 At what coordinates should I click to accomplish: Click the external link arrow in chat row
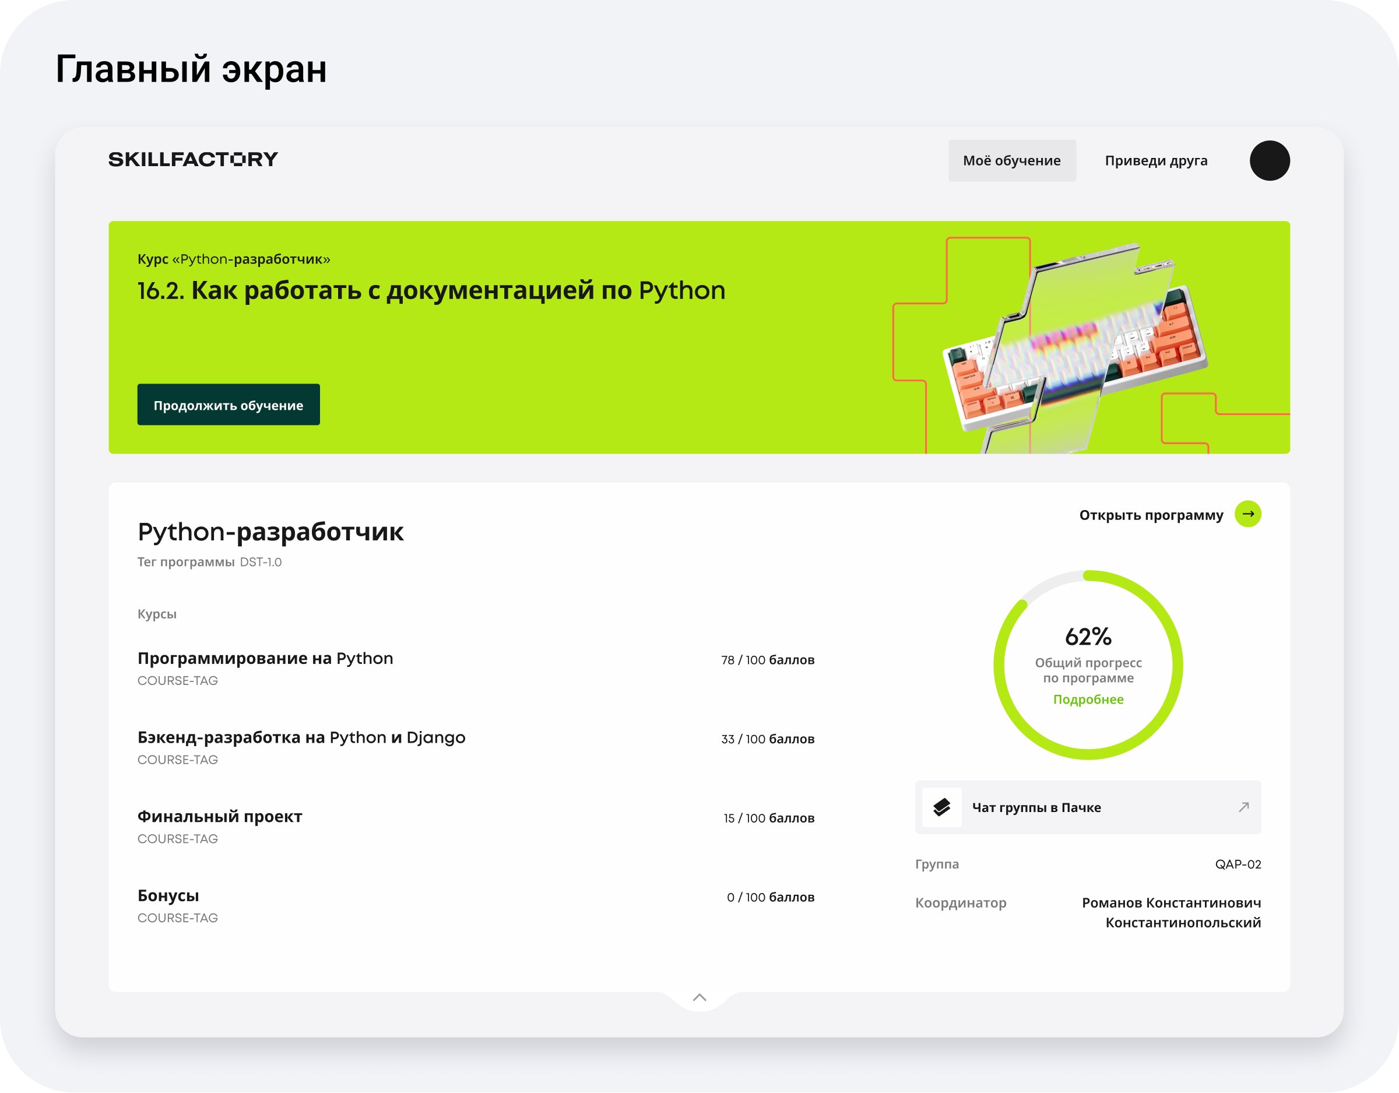tap(1243, 807)
